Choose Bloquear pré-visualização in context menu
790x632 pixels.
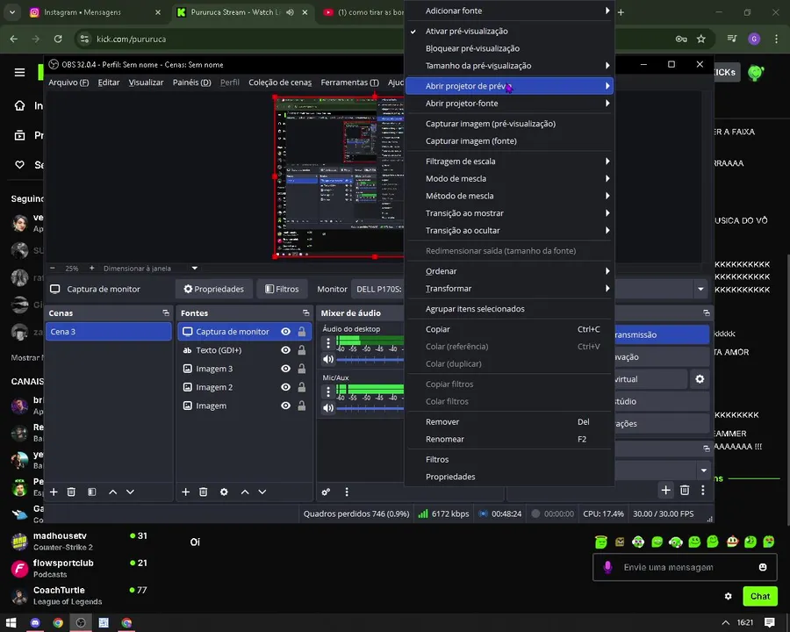(509, 48)
